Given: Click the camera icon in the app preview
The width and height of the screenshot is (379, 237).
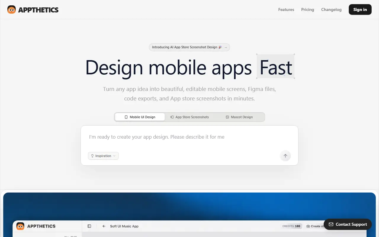Looking at the screenshot, I should 308,226.
